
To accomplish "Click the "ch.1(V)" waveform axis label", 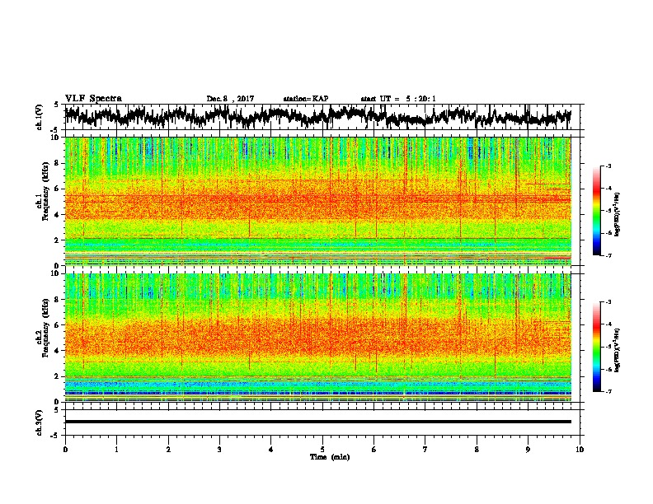I will click(40, 117).
